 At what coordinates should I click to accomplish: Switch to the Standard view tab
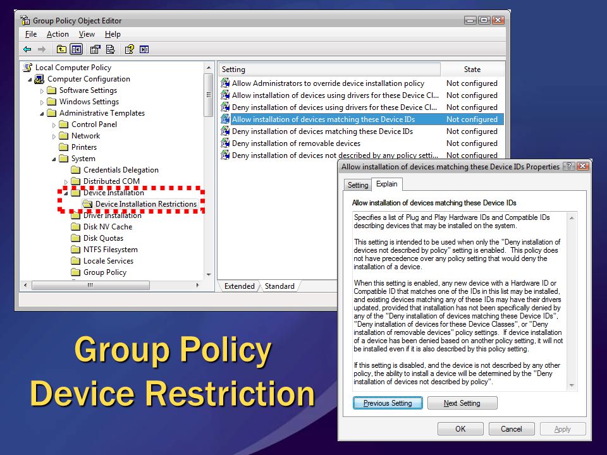tap(279, 286)
